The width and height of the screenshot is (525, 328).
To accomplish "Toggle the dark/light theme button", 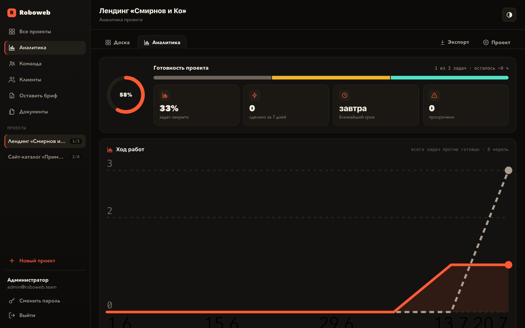I will click(x=509, y=15).
